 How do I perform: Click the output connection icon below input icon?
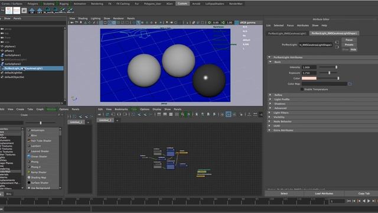pos(337,47)
